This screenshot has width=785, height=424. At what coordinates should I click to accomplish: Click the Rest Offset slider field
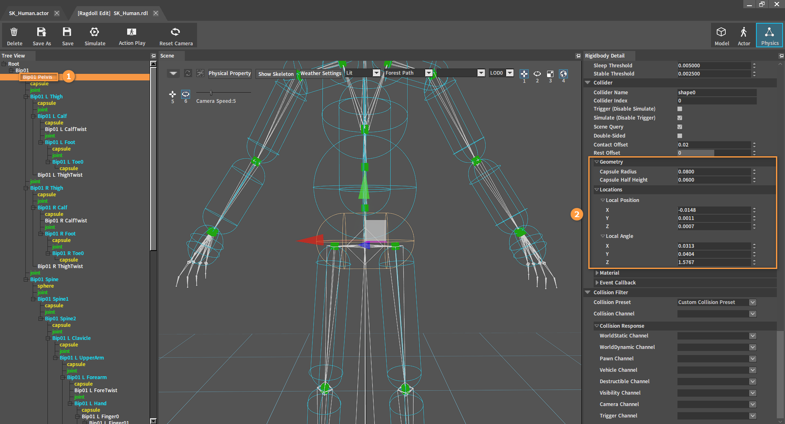click(714, 153)
